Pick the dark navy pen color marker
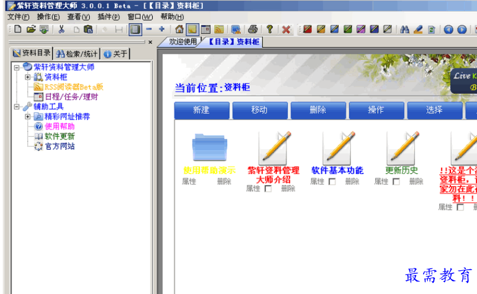The height and width of the screenshot is (294, 477). coord(374,29)
